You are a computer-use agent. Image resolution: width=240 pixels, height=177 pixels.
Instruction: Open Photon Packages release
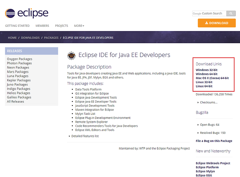(x=19, y=63)
